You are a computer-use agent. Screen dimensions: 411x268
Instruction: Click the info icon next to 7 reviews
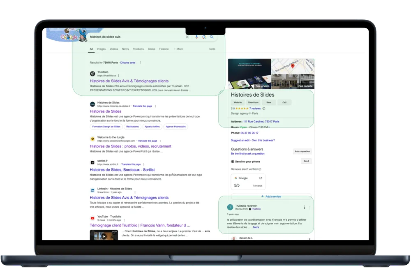tap(264, 109)
